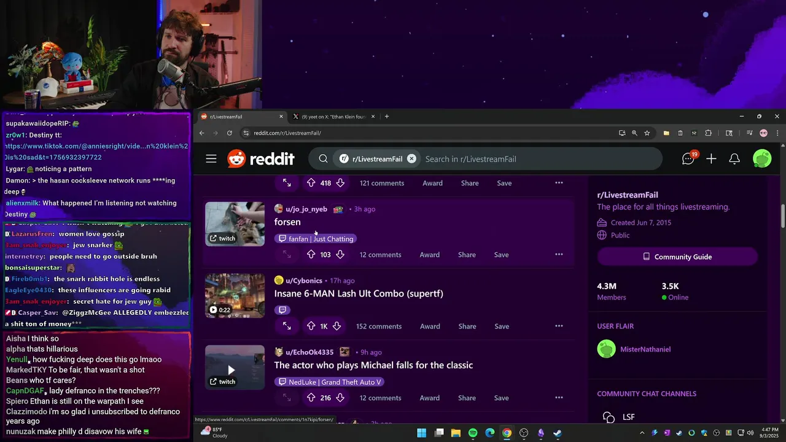Open the Insane 6-MAN Lash Ult Combo title
The height and width of the screenshot is (442, 786).
pos(359,293)
